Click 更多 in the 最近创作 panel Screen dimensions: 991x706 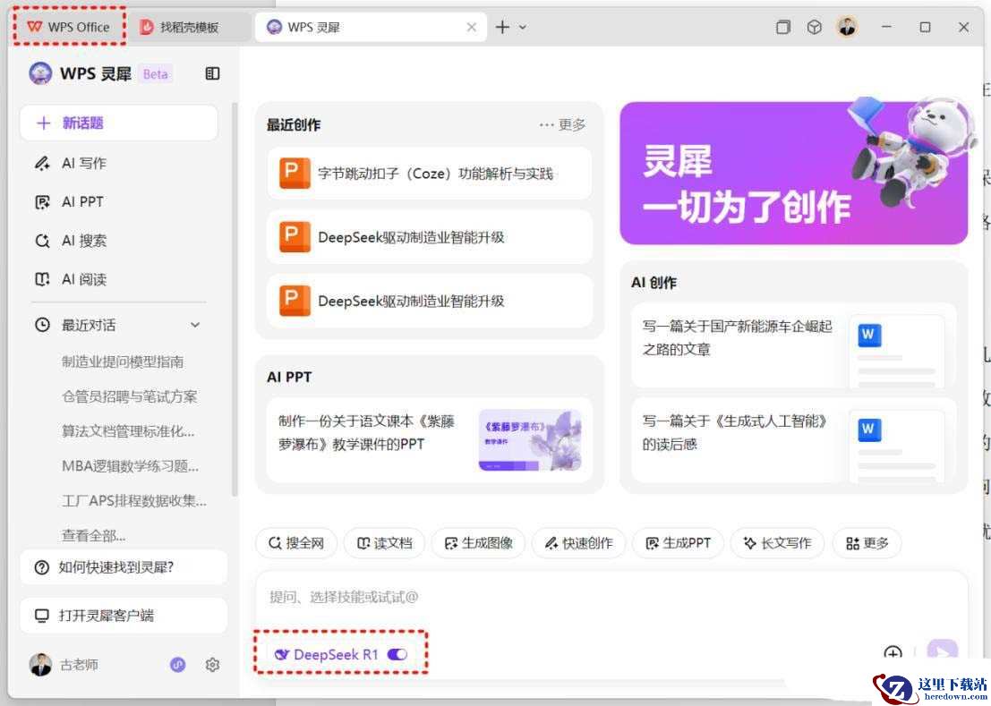coord(562,125)
